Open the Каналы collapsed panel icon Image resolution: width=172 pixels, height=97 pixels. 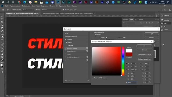click(162, 30)
